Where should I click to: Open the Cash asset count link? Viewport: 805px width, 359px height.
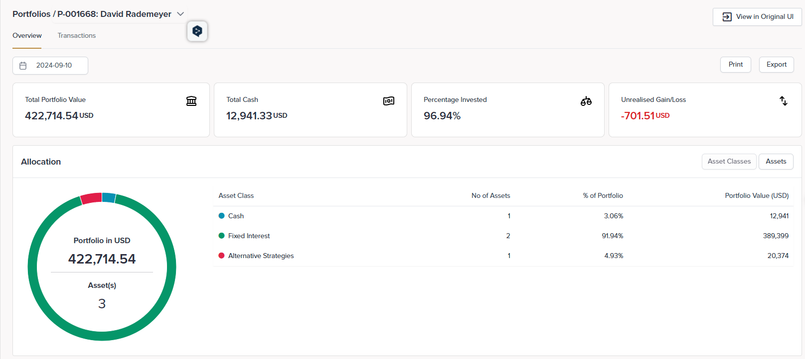pos(509,216)
